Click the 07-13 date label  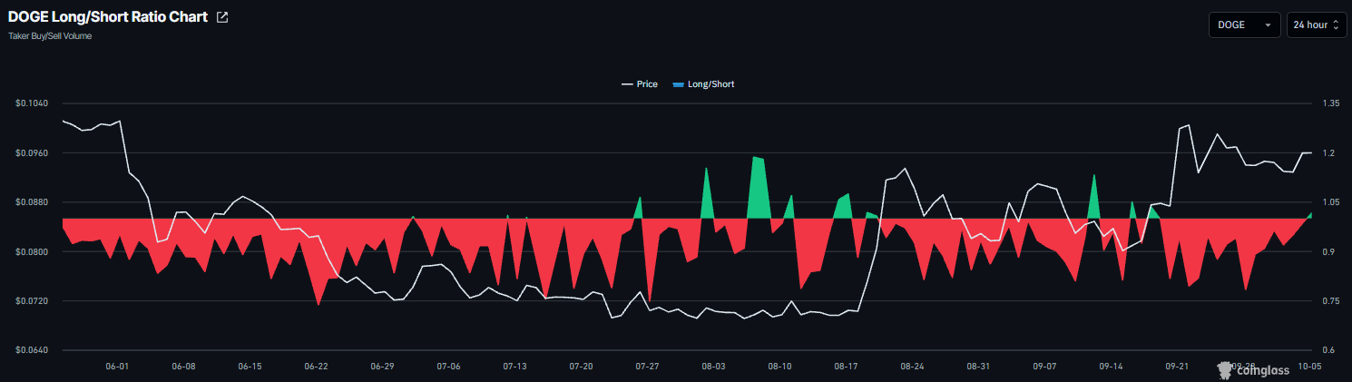click(x=514, y=367)
